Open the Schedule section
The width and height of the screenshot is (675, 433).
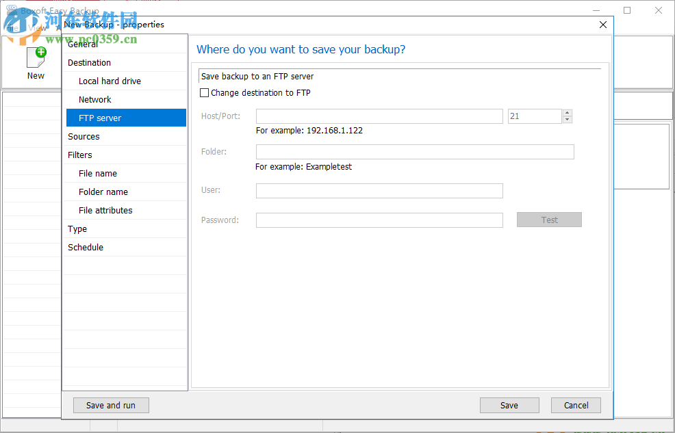point(85,247)
